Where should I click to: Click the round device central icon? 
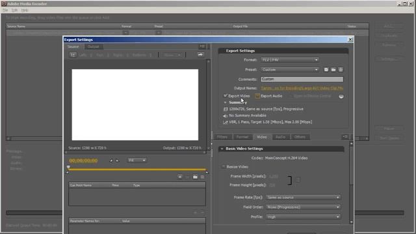(341, 96)
